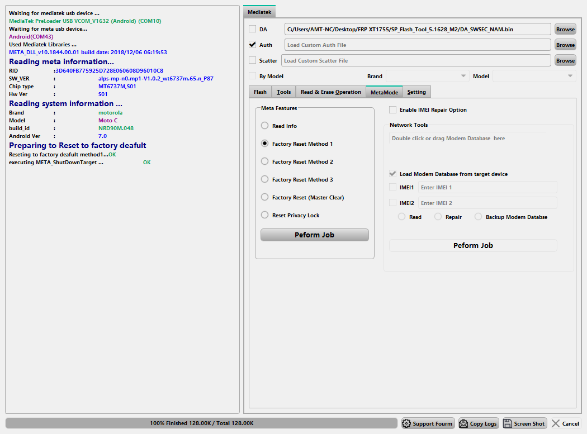This screenshot has width=587, height=434.
Task: Click the Cancel X icon
Action: click(x=556, y=423)
